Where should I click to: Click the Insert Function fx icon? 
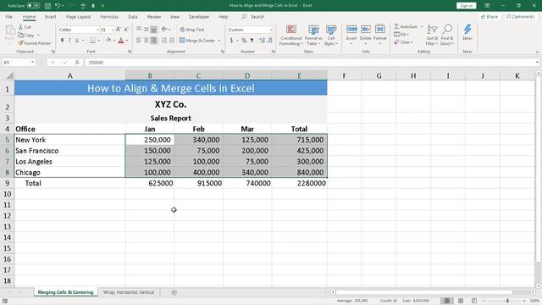77,63
